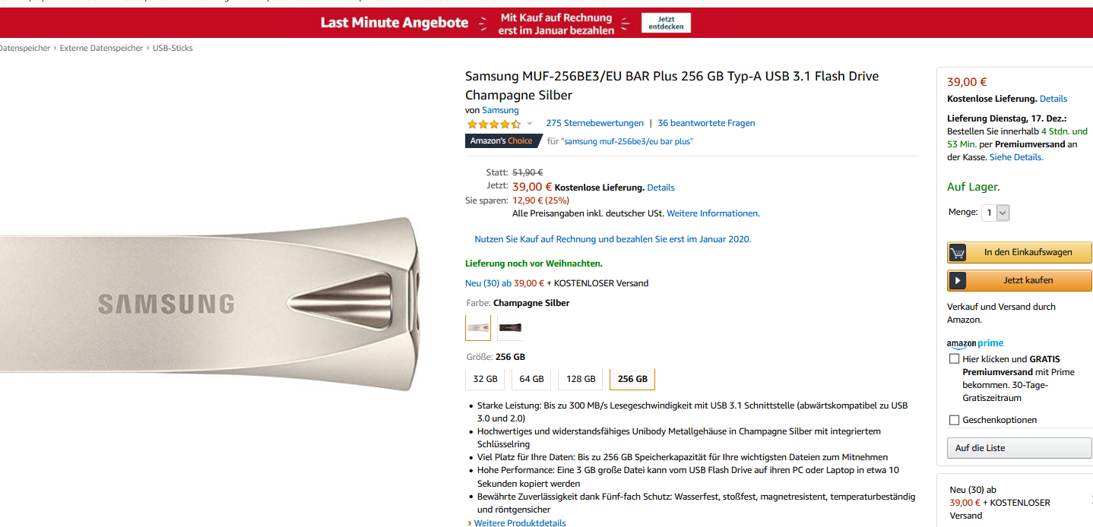The image size is (1093, 527).
Task: Open the 275 Sternebewertungen link
Action: (x=594, y=123)
